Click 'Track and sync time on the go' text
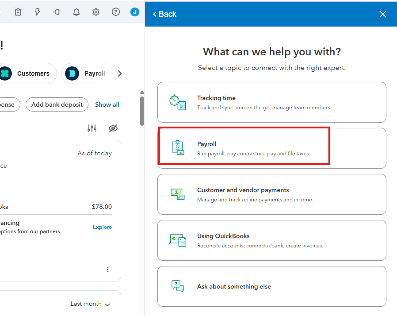The image size is (397, 316). pos(264,108)
